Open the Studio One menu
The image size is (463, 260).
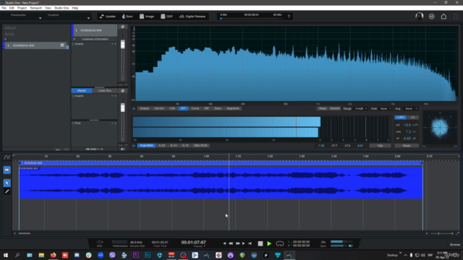[x=61, y=8]
